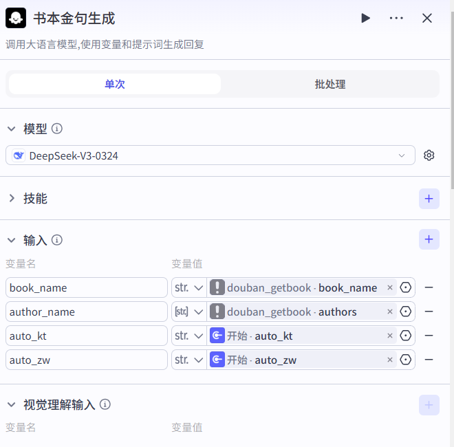The height and width of the screenshot is (447, 454).
Task: Run the 书本金句生成 node with play icon
Action: tap(365, 18)
